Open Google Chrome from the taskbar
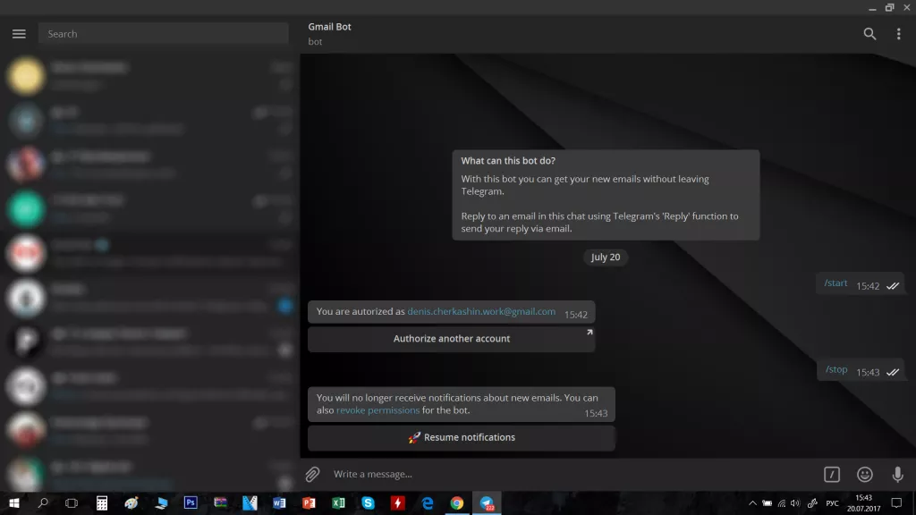This screenshot has height=515, width=916. tap(457, 503)
